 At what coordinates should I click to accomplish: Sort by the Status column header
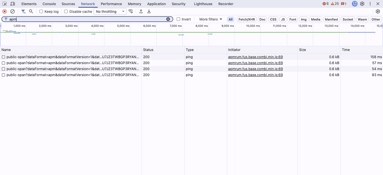(163, 50)
